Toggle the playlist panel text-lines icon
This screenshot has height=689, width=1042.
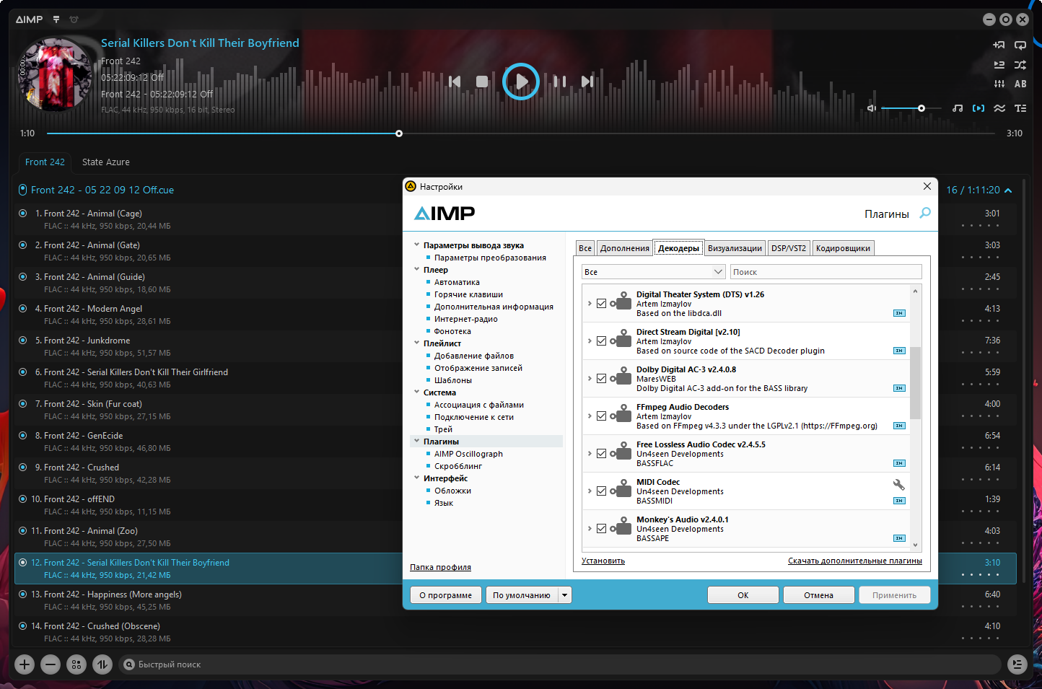point(1020,108)
